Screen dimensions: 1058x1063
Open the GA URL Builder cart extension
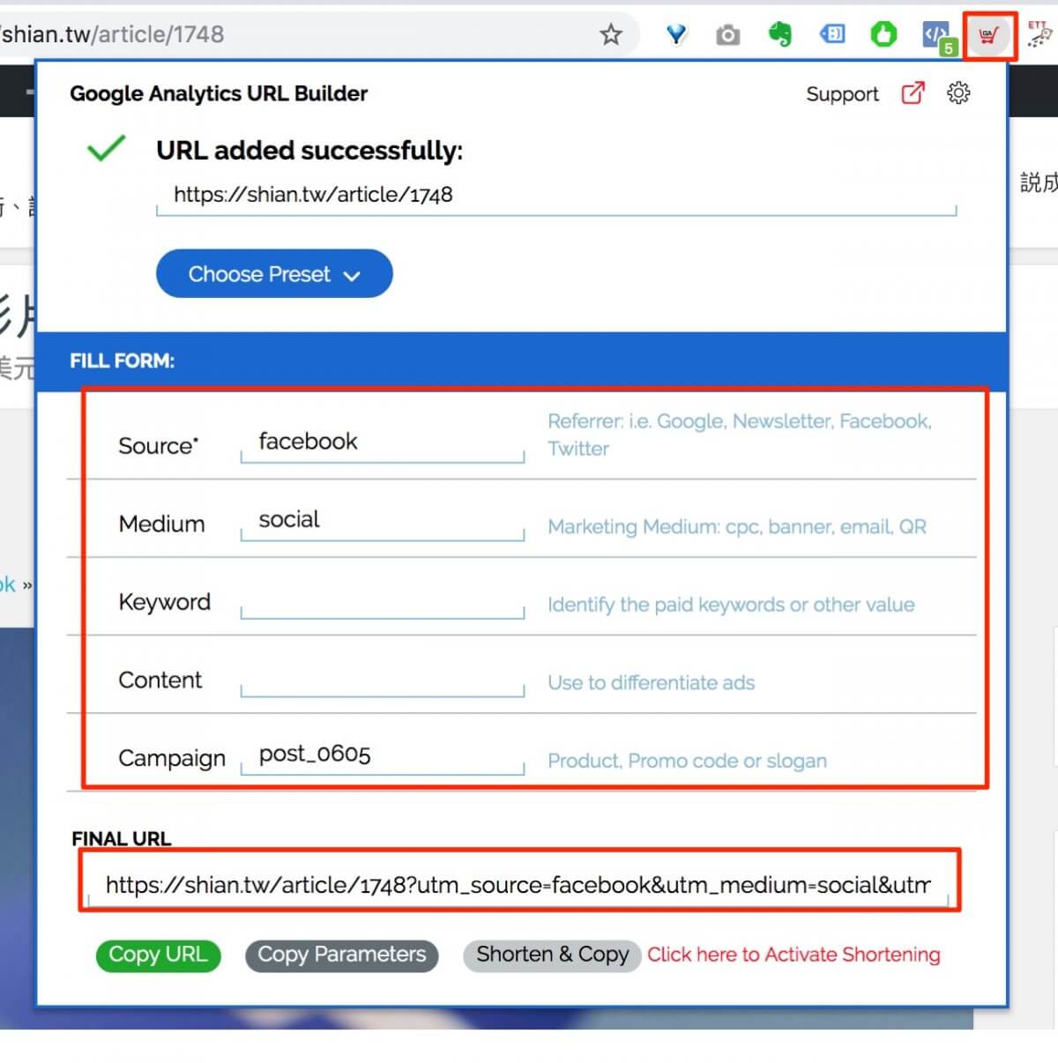coord(989,36)
